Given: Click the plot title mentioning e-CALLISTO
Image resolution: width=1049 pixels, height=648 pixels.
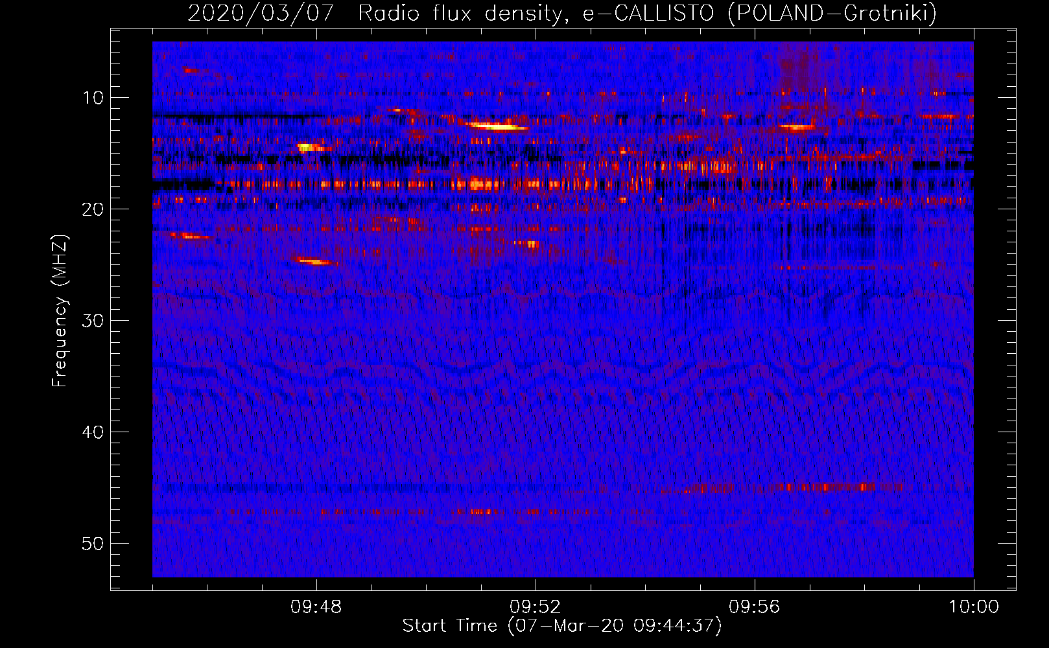Looking at the screenshot, I should [x=562, y=13].
